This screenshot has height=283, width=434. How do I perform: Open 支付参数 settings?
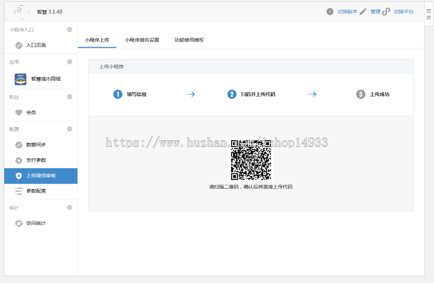tap(41, 160)
